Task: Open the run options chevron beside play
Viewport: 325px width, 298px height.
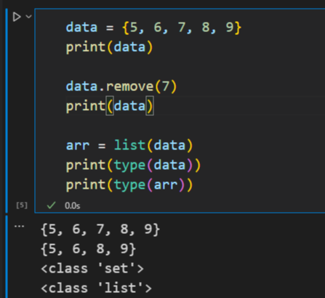Action: pyautogui.click(x=28, y=17)
